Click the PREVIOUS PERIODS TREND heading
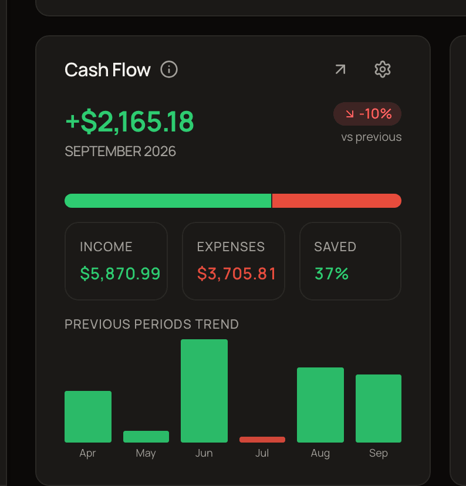Viewport: 466px width, 486px height. pos(151,324)
